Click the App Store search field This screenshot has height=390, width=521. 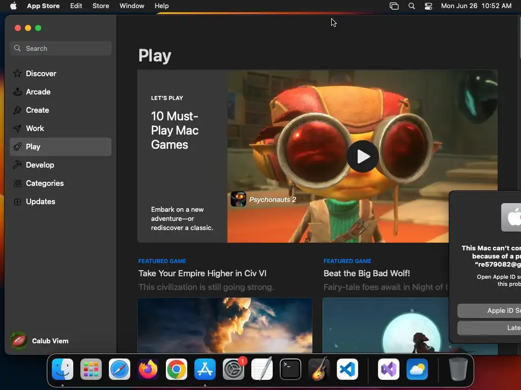pyautogui.click(x=61, y=48)
